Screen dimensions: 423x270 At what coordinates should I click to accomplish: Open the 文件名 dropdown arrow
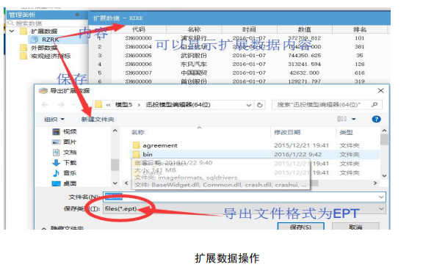[381, 197]
